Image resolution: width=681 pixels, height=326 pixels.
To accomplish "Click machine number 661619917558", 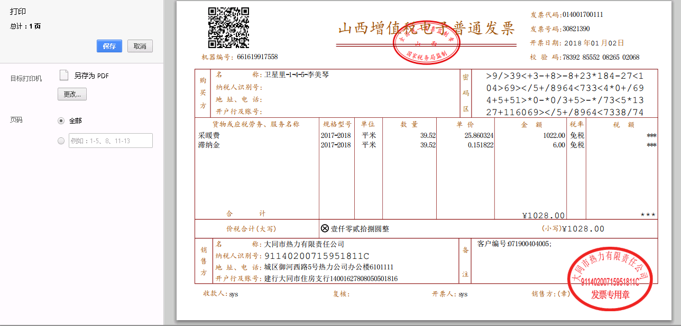I will click(x=257, y=57).
